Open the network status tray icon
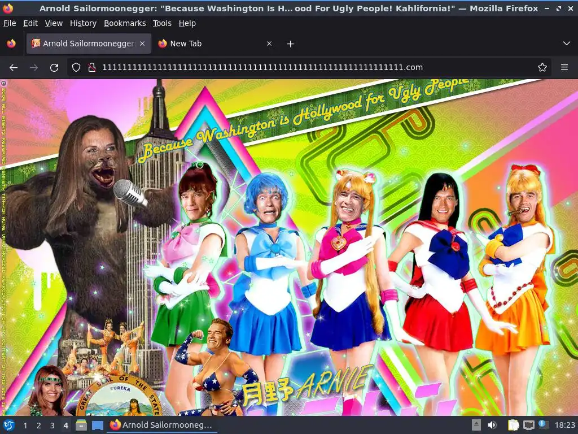The width and height of the screenshot is (578, 434). coord(528,426)
